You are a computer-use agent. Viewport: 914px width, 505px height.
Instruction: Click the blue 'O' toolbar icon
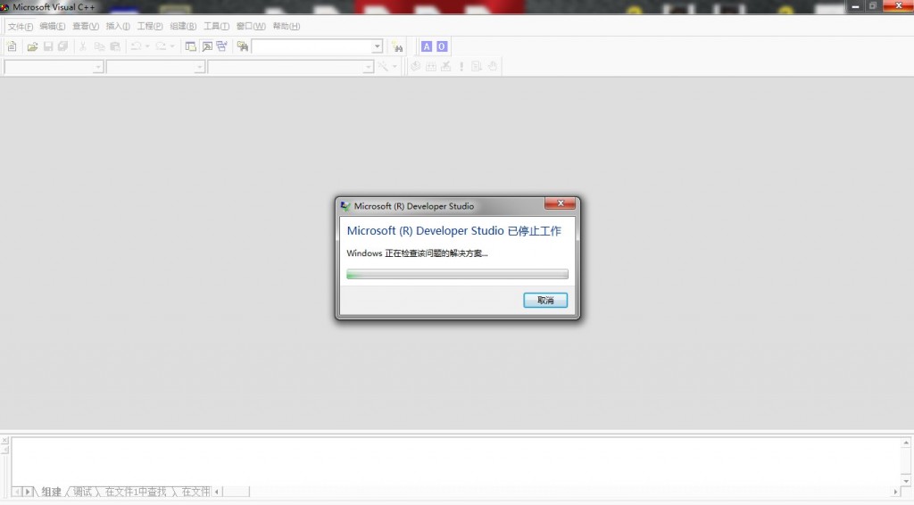442,46
